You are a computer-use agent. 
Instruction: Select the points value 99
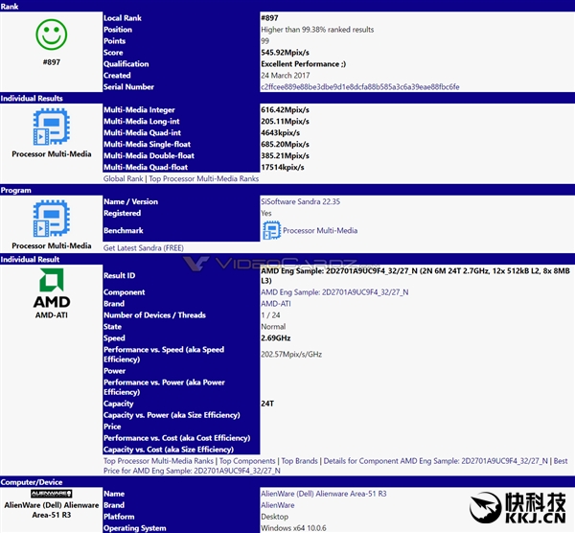[x=264, y=41]
